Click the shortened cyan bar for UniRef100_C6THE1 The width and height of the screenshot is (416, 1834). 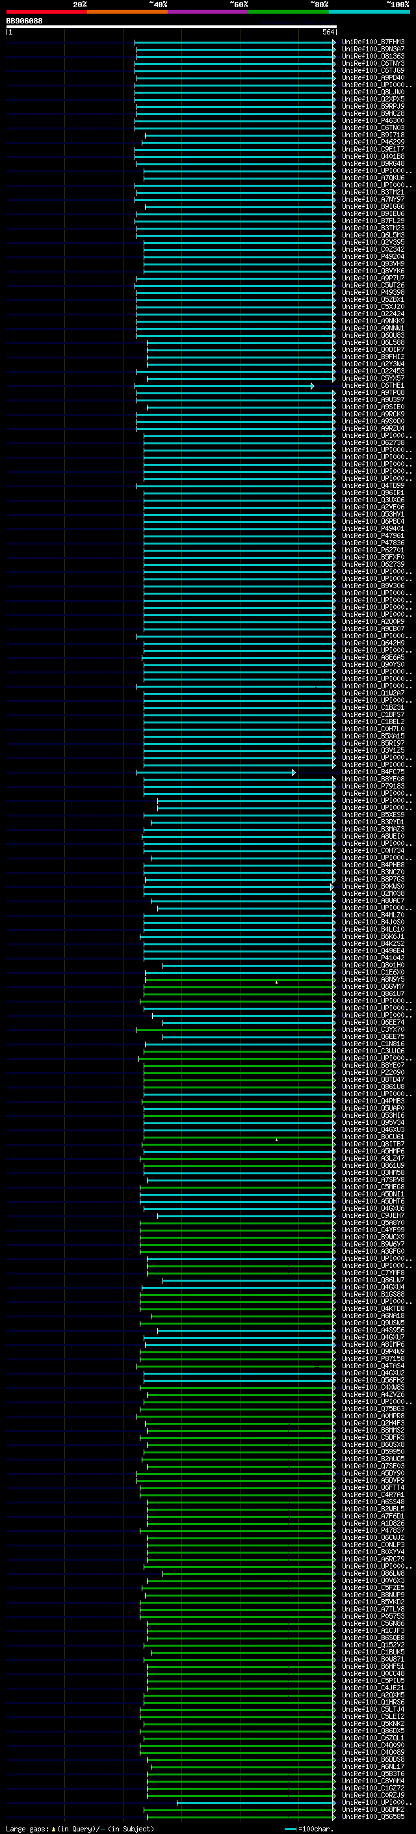pos(224,386)
